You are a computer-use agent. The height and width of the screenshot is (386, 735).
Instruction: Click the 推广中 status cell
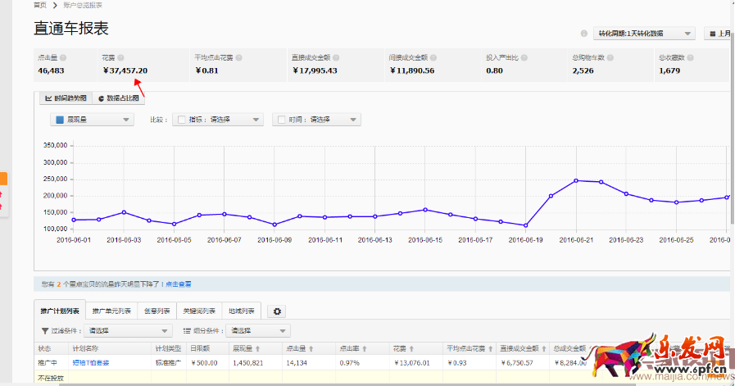click(x=48, y=363)
